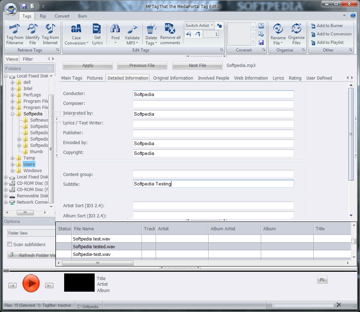This screenshot has width=360, height=312.
Task: Open the Filter tab in side panel
Action: click(x=28, y=59)
